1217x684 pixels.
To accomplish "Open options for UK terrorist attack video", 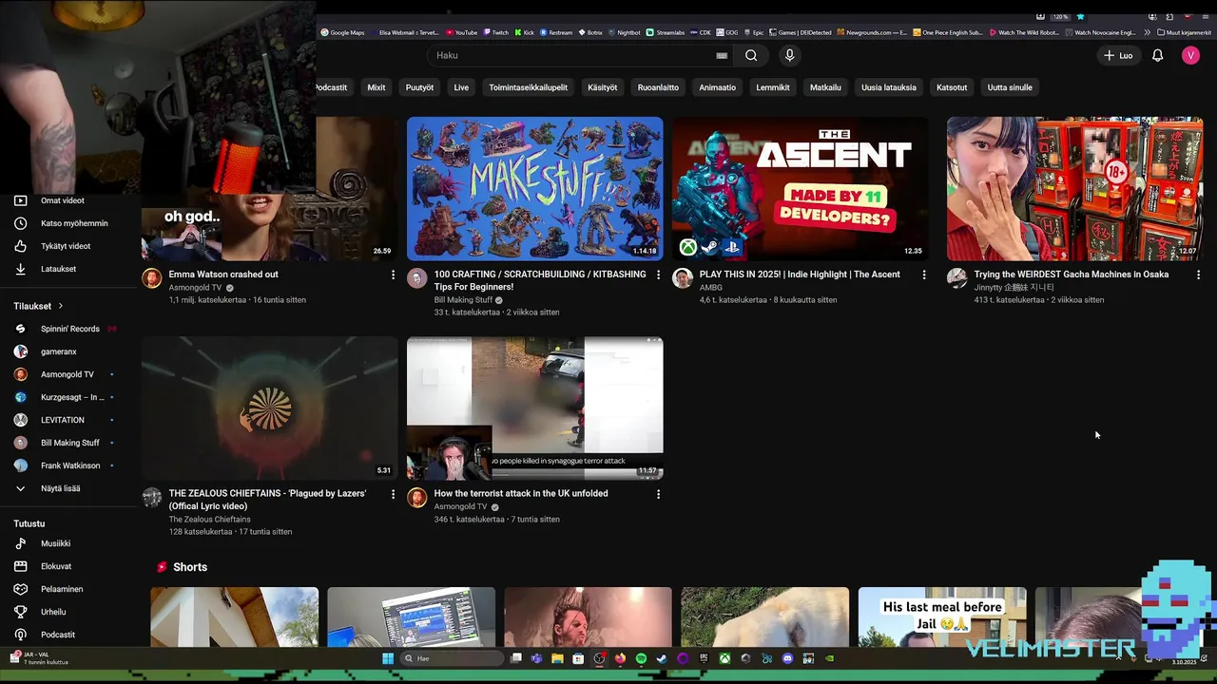I will pos(658,494).
